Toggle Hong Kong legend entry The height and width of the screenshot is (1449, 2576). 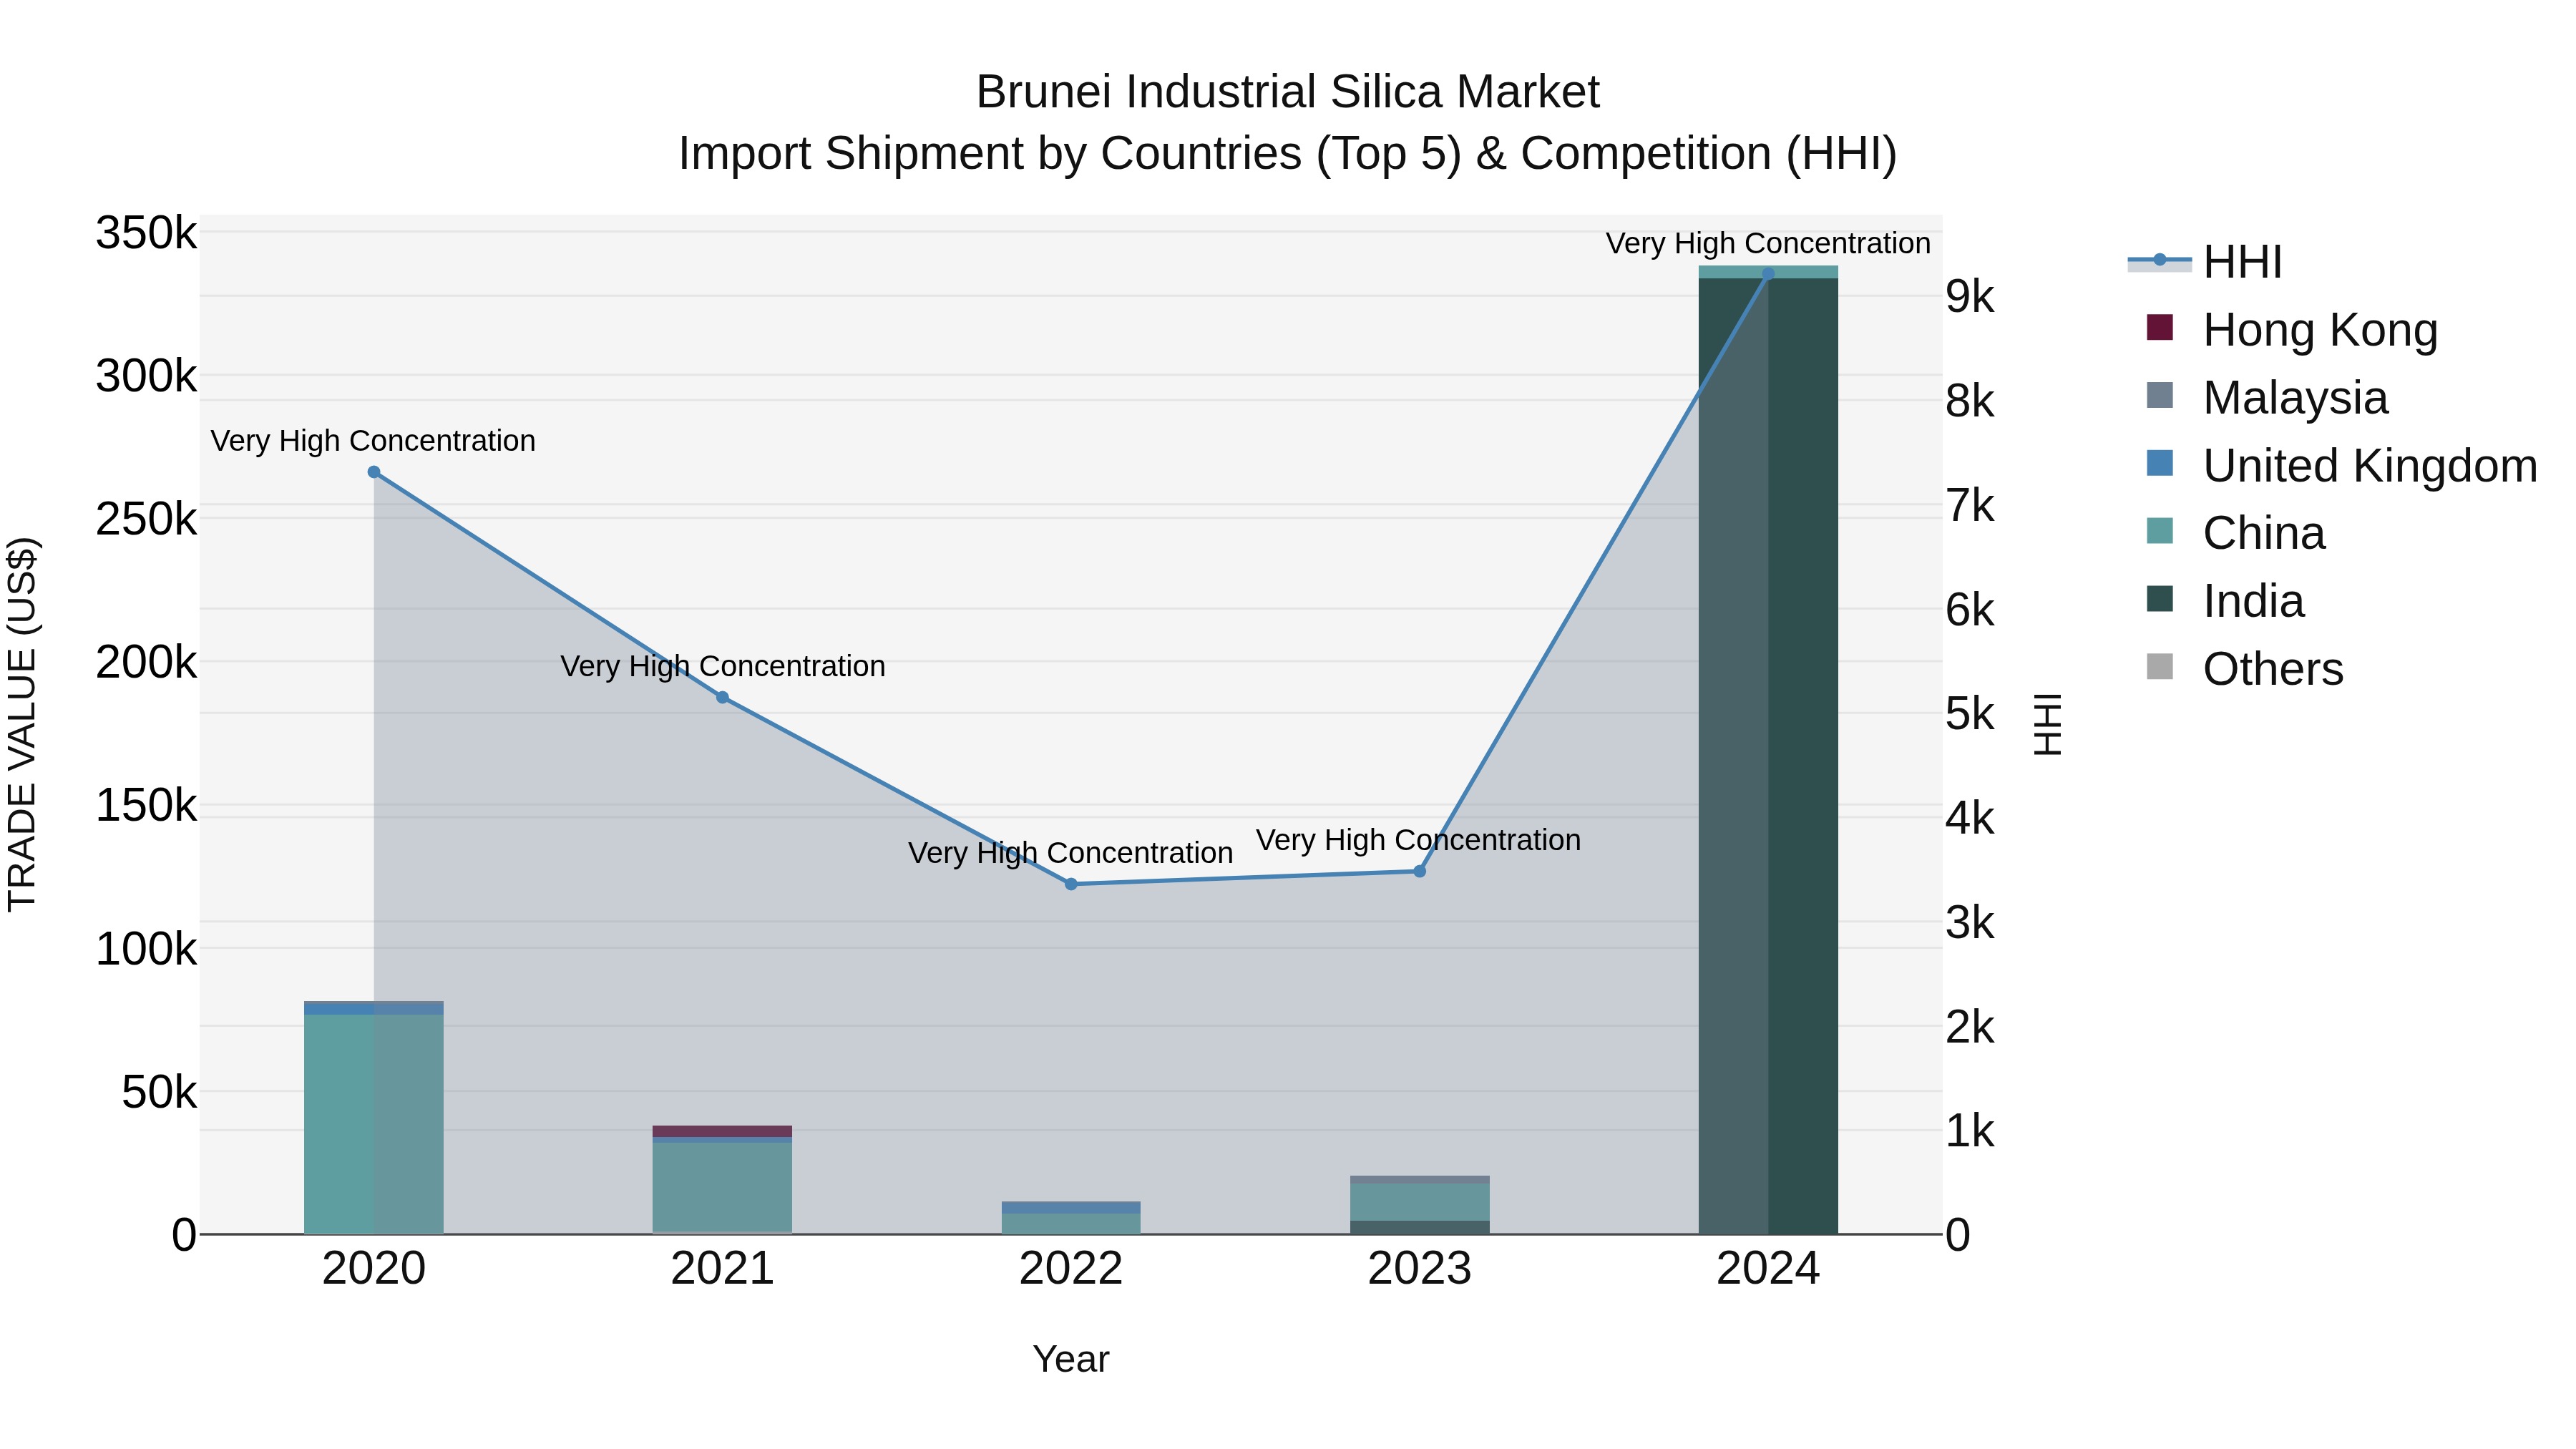(x=2292, y=330)
